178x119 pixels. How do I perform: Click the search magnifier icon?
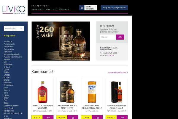click(21, 29)
